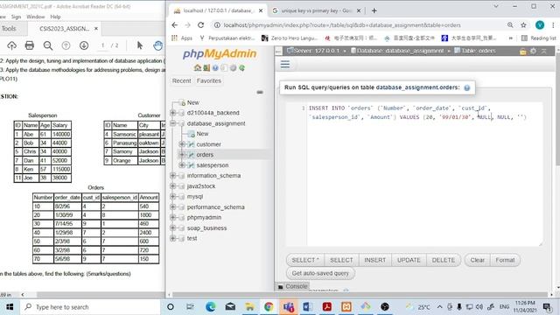The image size is (560, 315).
Task: Switch to unique key vs primary key browser tab
Action: click(316, 10)
